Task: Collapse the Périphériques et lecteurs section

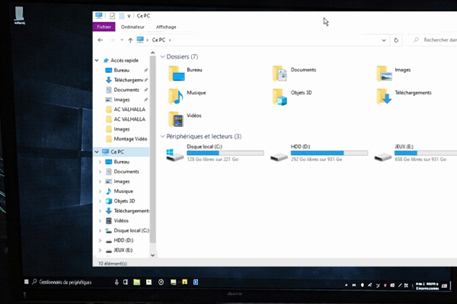Action: [x=163, y=136]
